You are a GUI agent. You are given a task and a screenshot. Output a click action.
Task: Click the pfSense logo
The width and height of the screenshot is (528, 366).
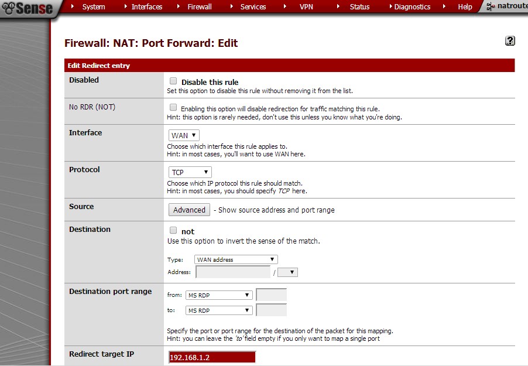coord(28,8)
